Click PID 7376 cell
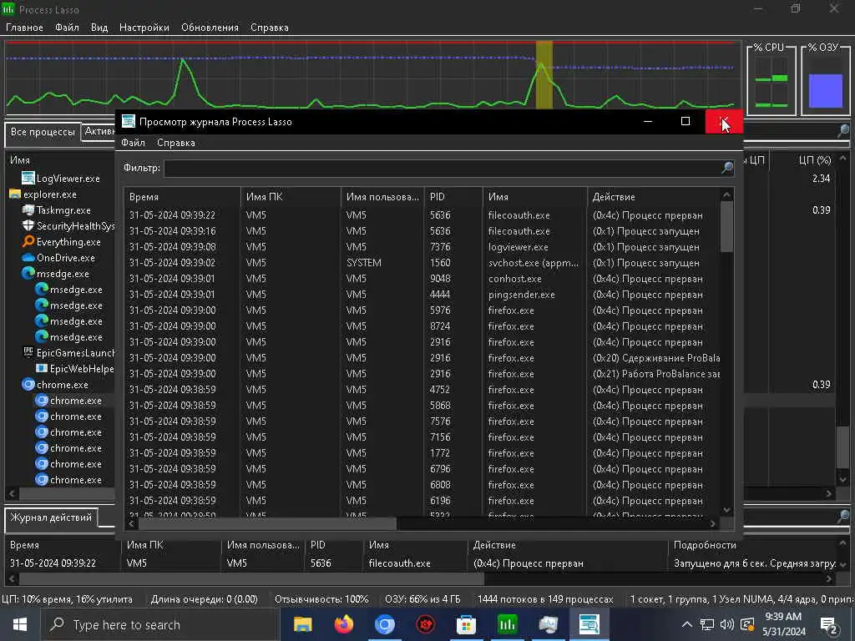The width and height of the screenshot is (855, 641). coord(440,247)
